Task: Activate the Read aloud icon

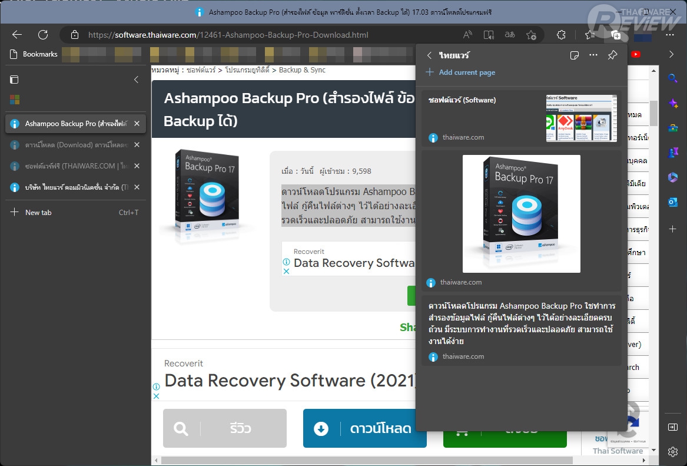Action: coord(467,35)
